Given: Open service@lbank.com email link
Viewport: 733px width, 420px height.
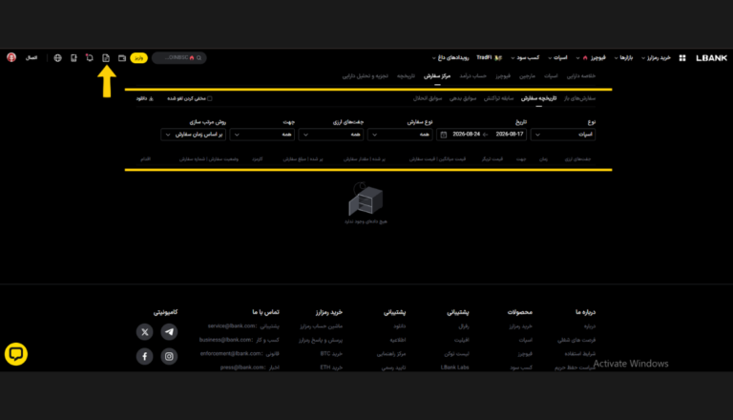Looking at the screenshot, I should (x=231, y=326).
